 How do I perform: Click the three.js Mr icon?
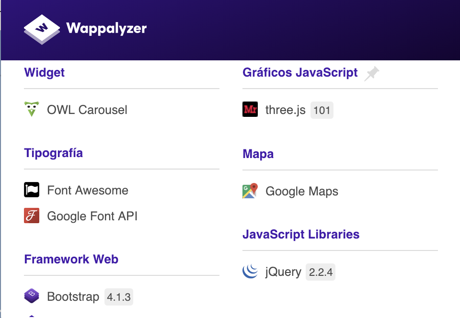250,109
